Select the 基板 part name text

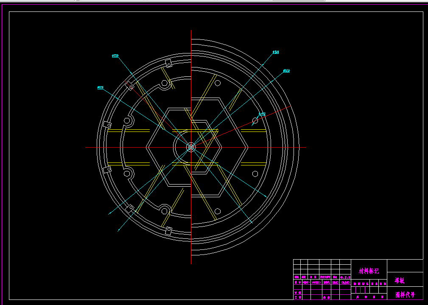pyautogui.click(x=400, y=281)
